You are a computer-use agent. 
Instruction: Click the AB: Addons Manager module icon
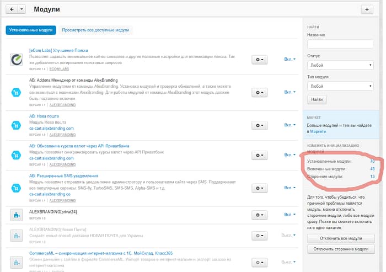pos(17,92)
